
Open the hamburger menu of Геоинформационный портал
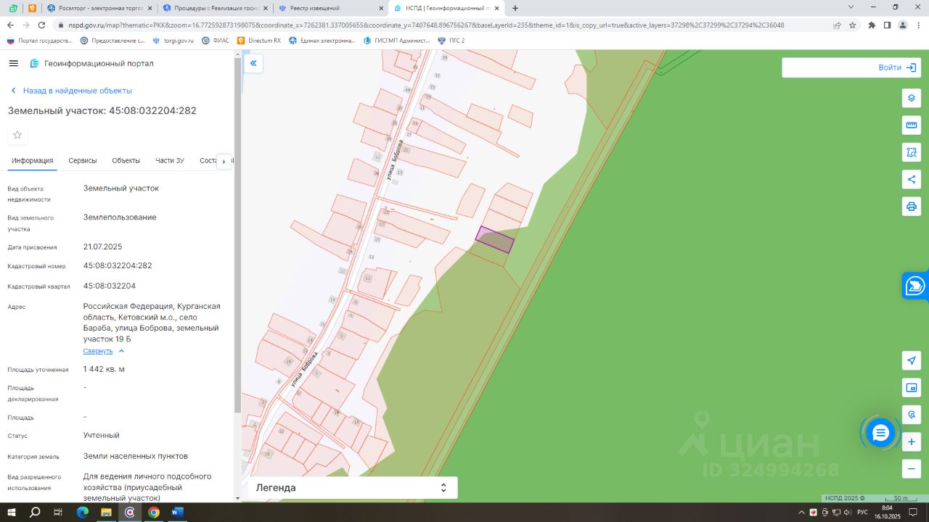[13, 64]
